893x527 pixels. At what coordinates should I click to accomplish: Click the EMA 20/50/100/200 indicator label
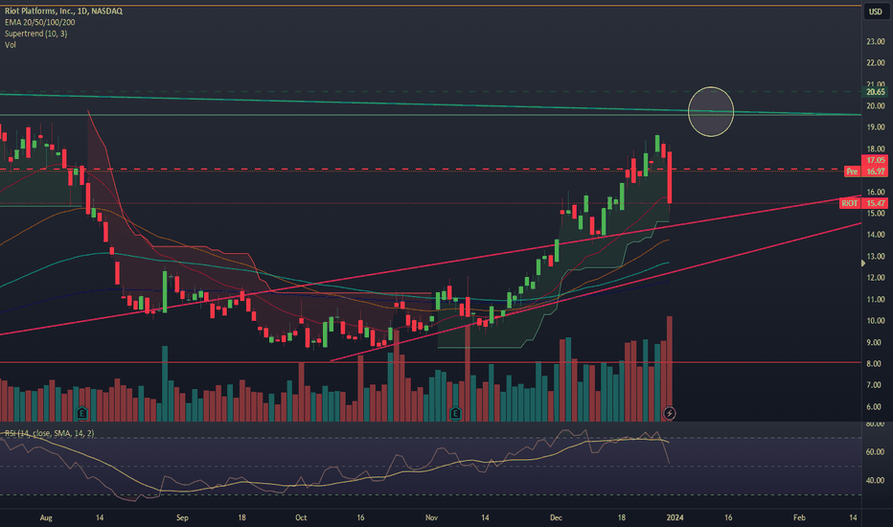click(x=40, y=22)
